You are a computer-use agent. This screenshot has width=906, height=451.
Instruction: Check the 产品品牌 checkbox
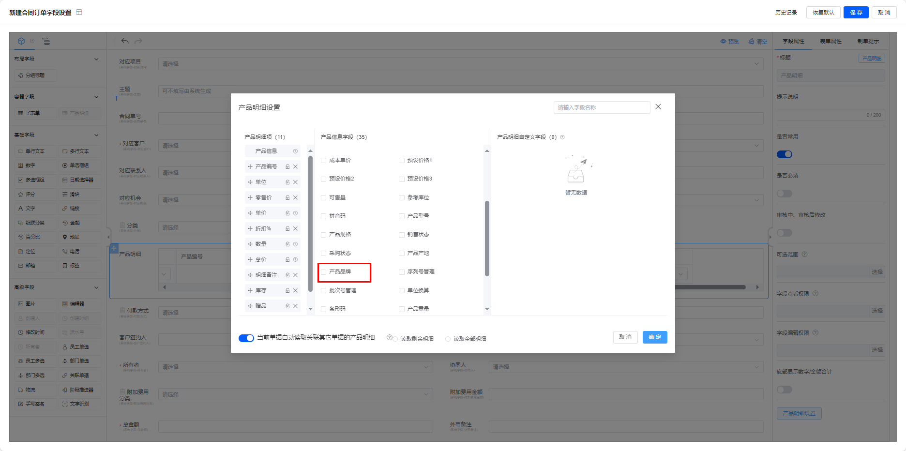324,272
